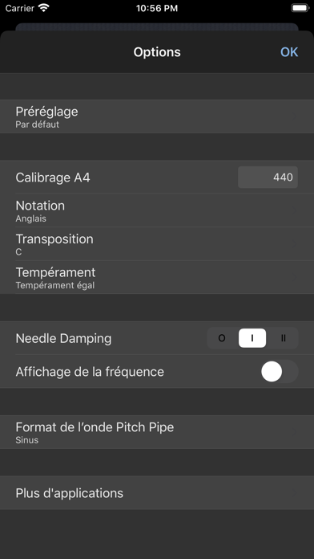Click the Plus d'applications chevron
Viewport: 314px width, 559px height.
tap(295, 492)
